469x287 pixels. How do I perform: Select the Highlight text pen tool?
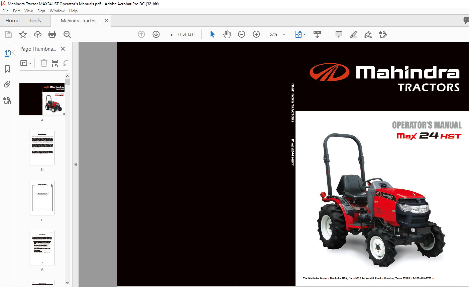(354, 34)
